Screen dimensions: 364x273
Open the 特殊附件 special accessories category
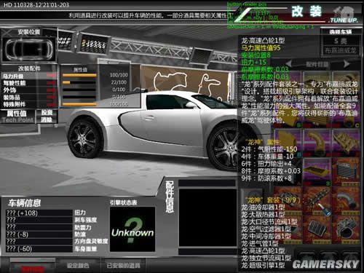(x=29, y=105)
